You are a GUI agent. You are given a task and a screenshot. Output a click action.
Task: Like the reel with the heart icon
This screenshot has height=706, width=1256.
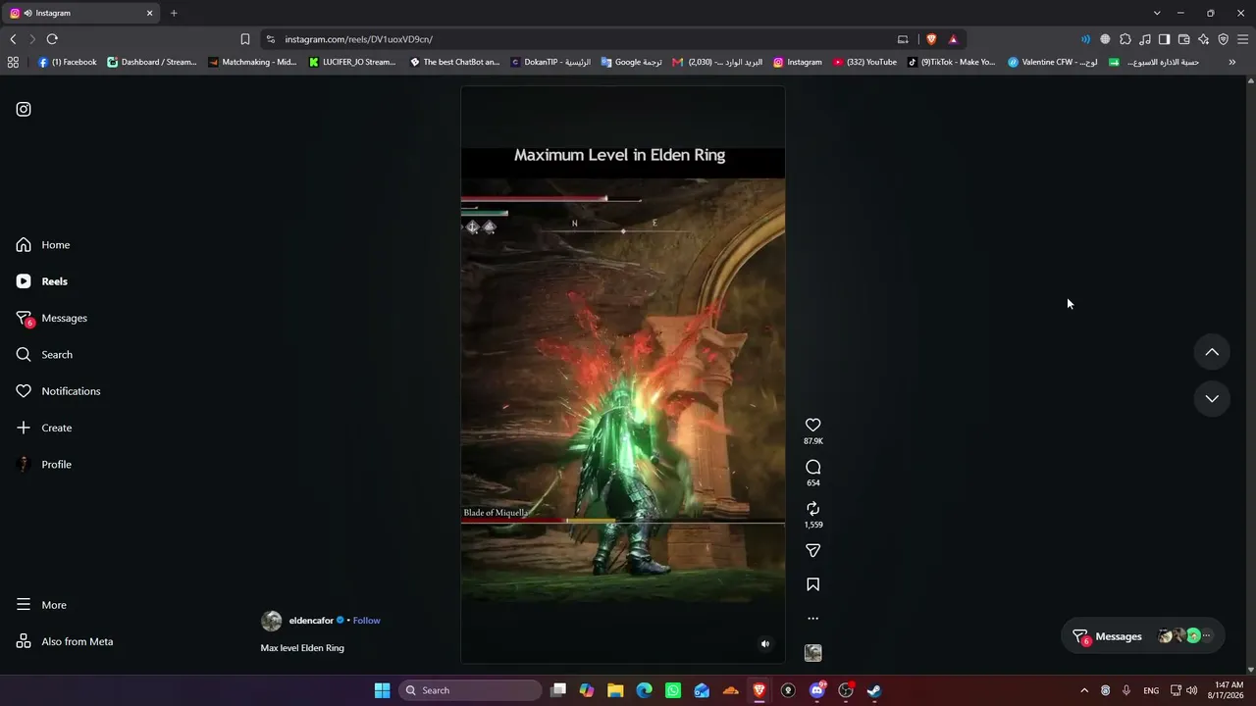(812, 425)
